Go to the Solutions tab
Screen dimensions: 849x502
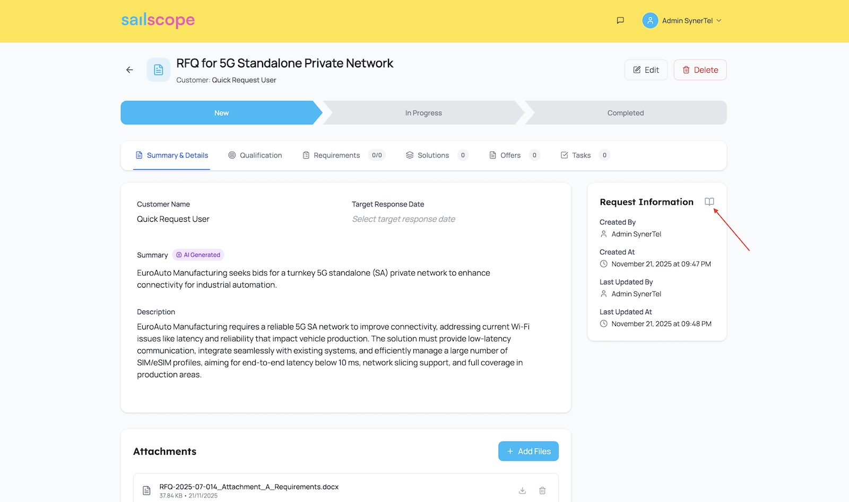click(432, 155)
